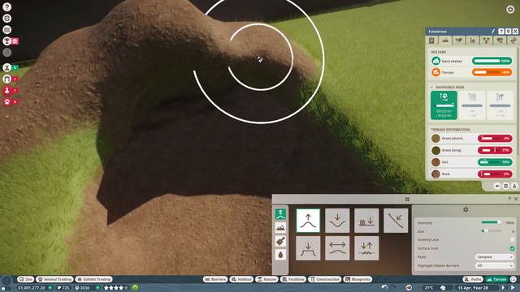This screenshot has height=292, width=520.
Task: Open the animal paw alerts icon
Action: click(x=7, y=101)
